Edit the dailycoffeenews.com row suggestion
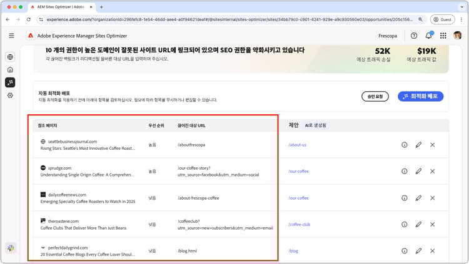 [x=418, y=198]
